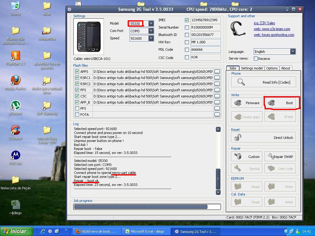The height and width of the screenshot is (236, 315).
Task: Switch to s5260 erro de boot Firefox taskbar item
Action: coord(97,232)
